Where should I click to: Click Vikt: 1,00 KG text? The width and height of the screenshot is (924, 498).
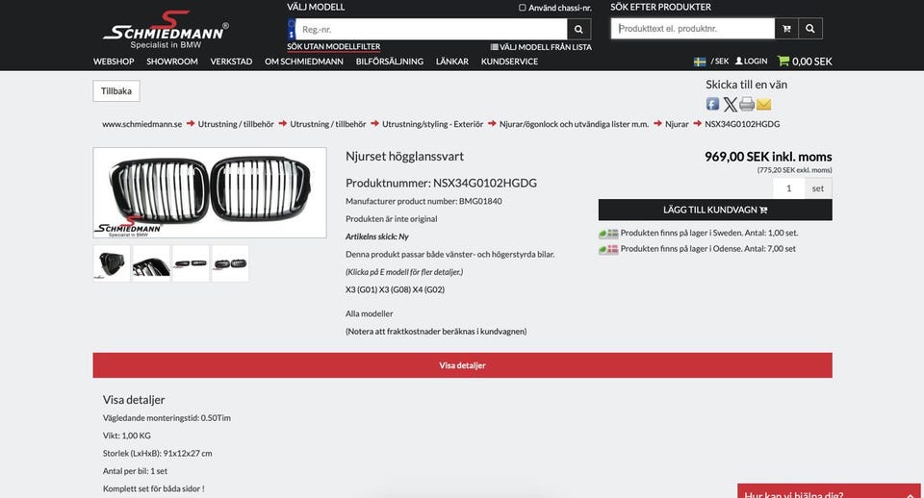(x=127, y=436)
